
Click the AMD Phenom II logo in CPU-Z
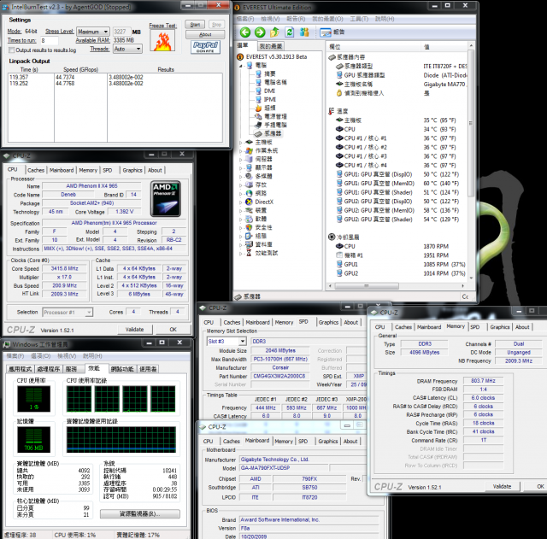click(166, 198)
